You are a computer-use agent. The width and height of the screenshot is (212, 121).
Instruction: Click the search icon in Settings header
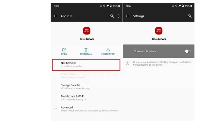(190, 16)
